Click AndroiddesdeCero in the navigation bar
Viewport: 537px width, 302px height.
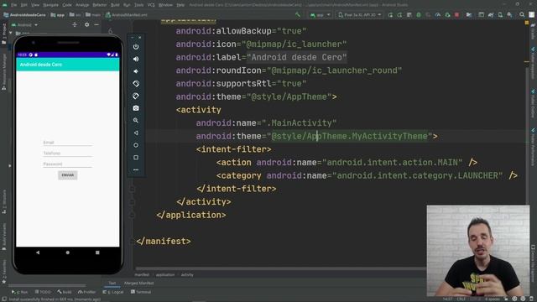click(x=24, y=15)
